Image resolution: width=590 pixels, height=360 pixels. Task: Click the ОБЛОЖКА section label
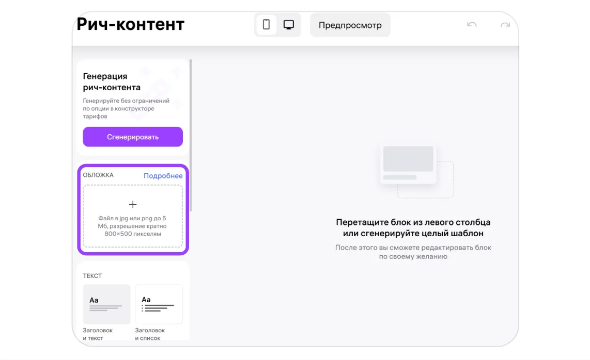coord(98,175)
